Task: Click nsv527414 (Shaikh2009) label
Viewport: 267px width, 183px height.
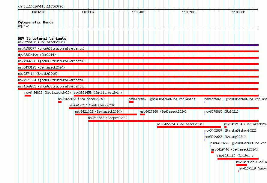Action: click(x=38, y=74)
